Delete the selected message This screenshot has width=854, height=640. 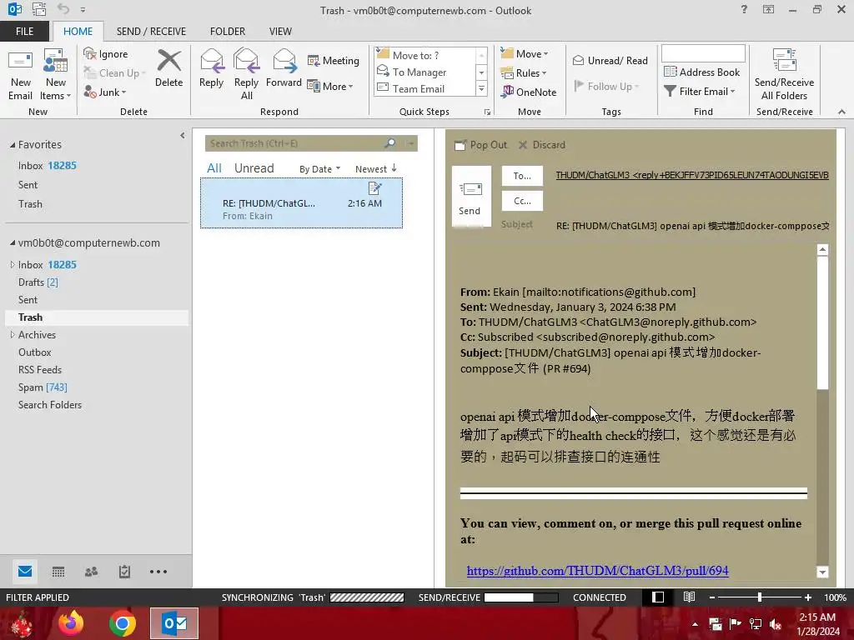pyautogui.click(x=168, y=68)
